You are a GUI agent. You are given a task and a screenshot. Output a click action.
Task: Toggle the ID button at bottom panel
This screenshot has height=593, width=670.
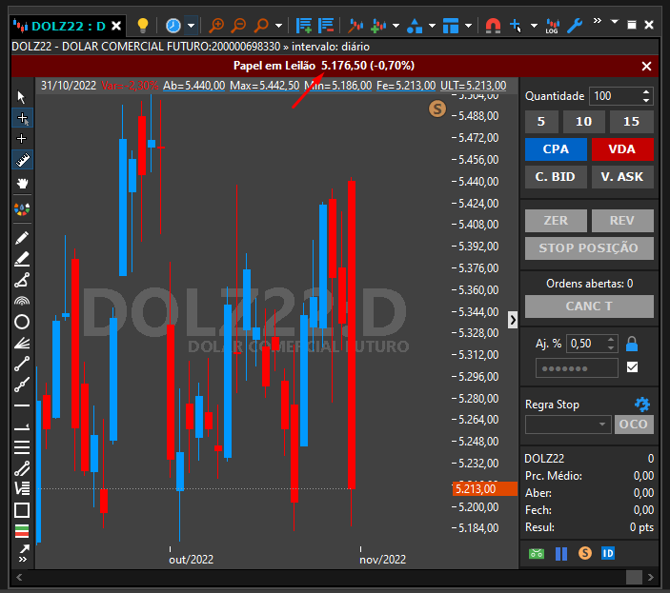608,553
